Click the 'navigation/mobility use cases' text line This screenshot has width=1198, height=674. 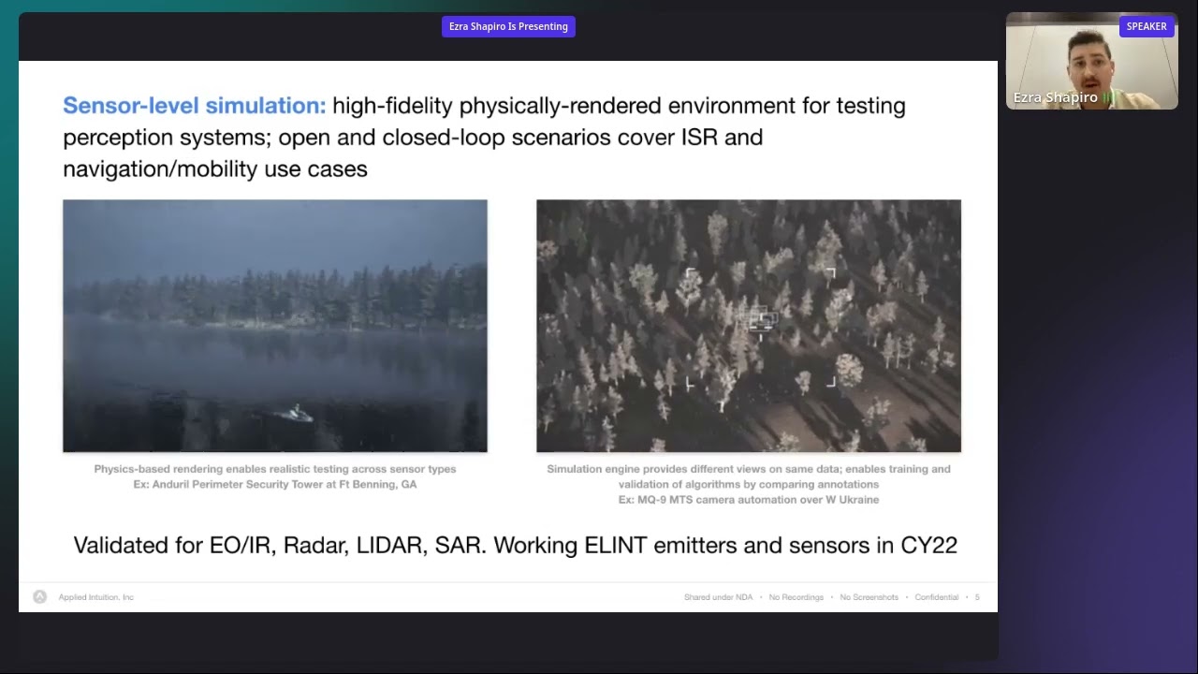coord(215,168)
